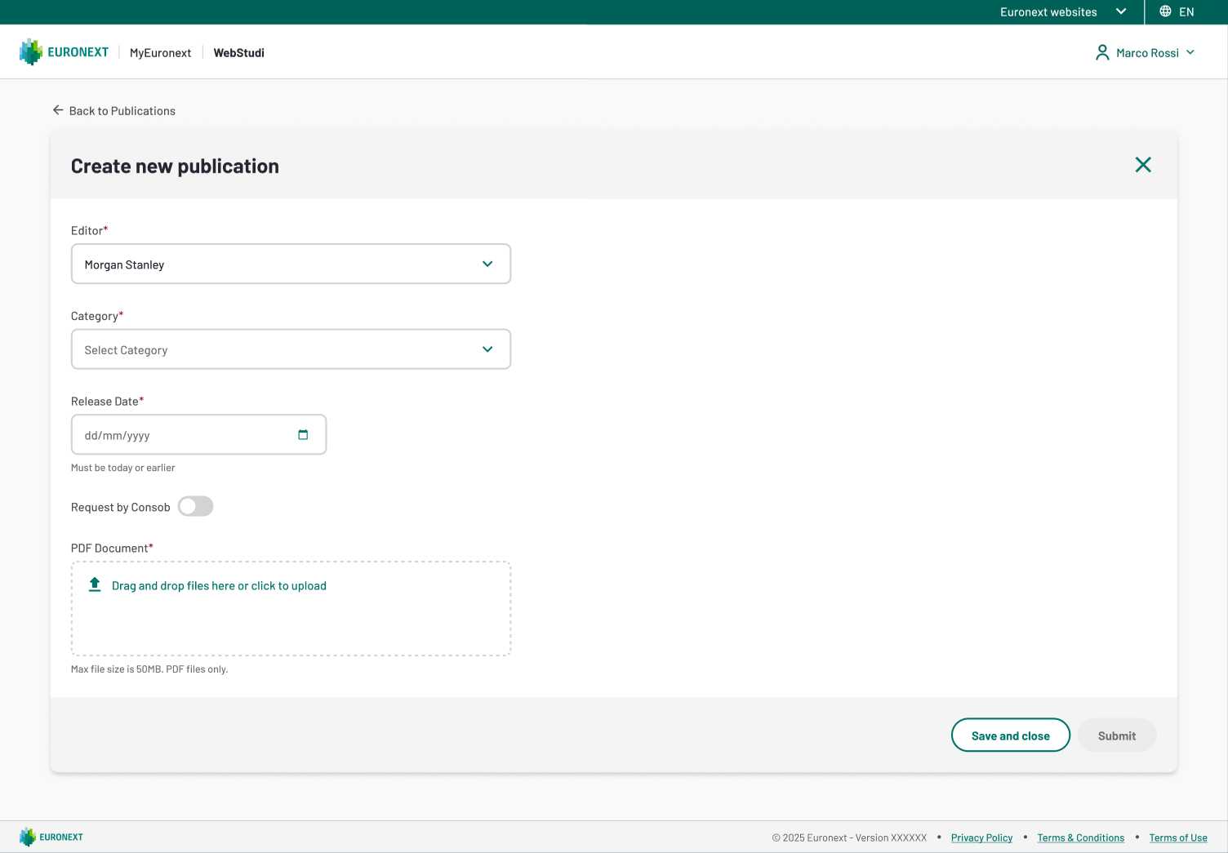
Task: Click the upload arrow icon
Action: tap(95, 584)
